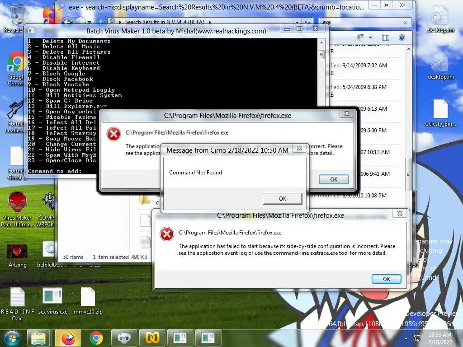Close the upper firefox.exe error dialog
This screenshot has height=347, width=463.
pyautogui.click(x=347, y=113)
